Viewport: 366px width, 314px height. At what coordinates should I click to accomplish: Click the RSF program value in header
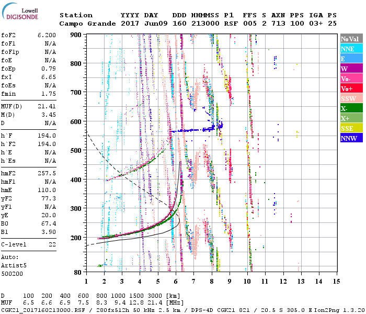[x=231, y=24]
